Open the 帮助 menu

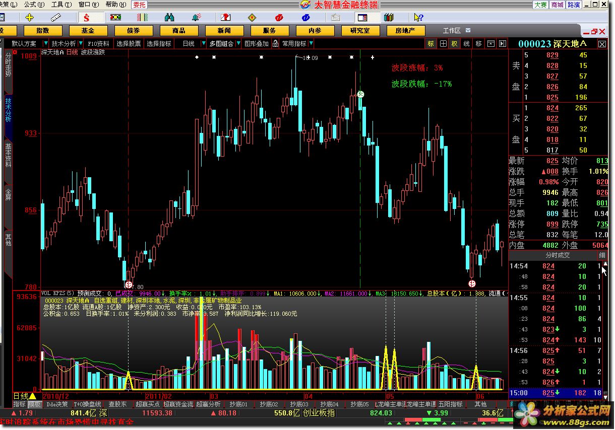pyautogui.click(x=115, y=5)
